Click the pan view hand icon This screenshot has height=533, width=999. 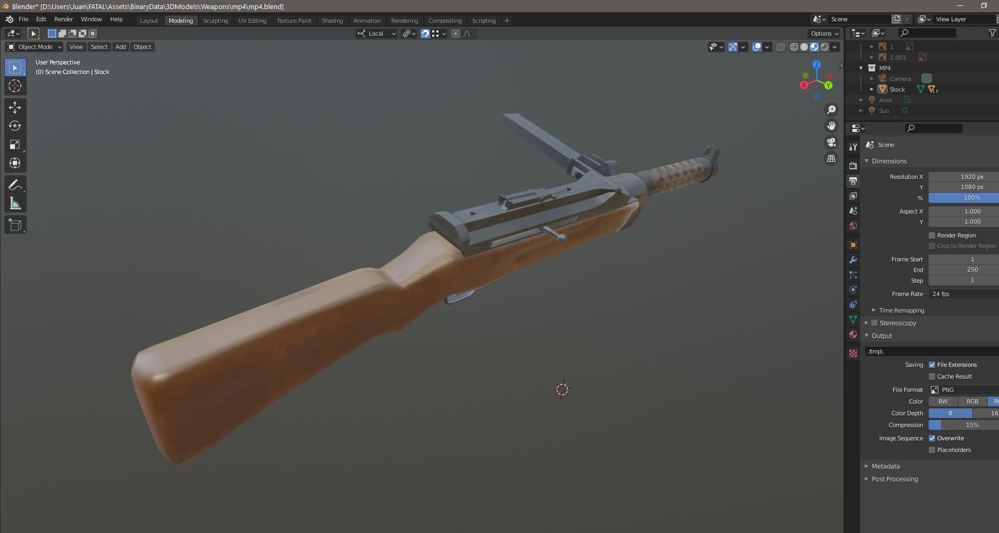(831, 126)
